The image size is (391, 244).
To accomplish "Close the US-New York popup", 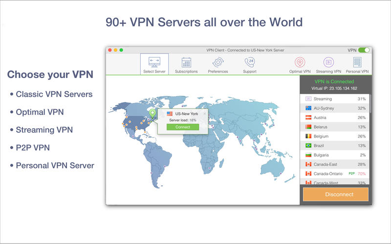I will pyautogui.click(x=204, y=113).
